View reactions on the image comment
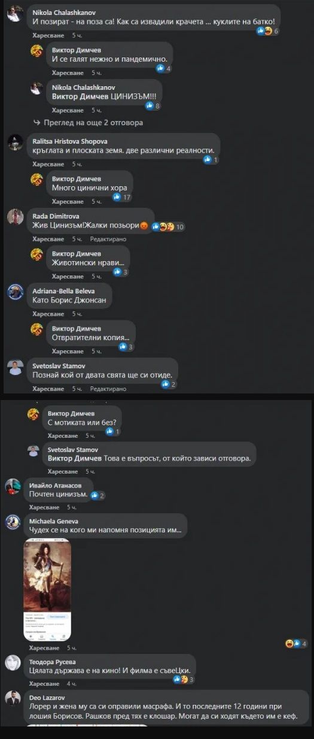Image resolution: width=314 pixels, height=739 pixels. [x=296, y=643]
